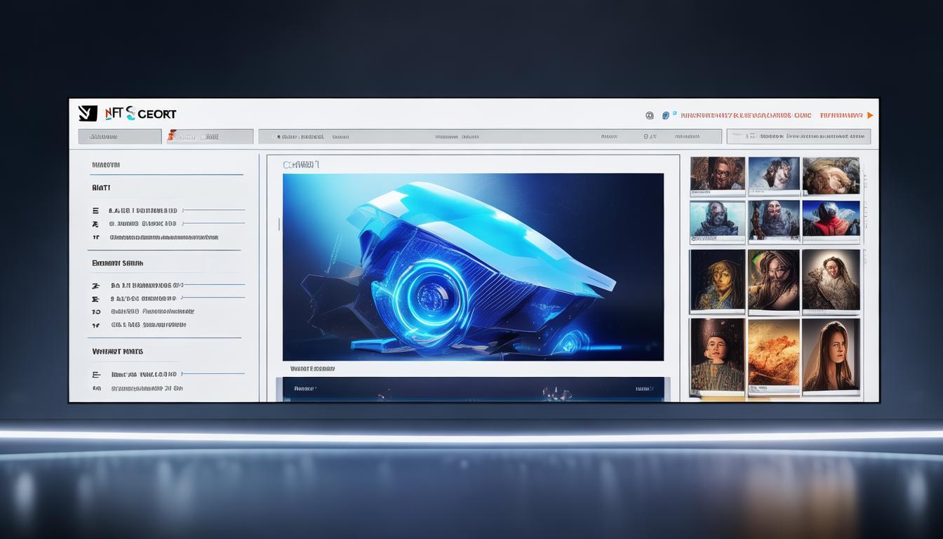Screen dimensions: 943x539
Task: Open the long red header link text
Action: tap(746, 115)
